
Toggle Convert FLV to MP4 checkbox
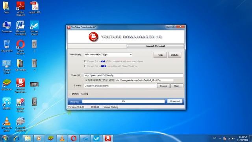point(85,66)
